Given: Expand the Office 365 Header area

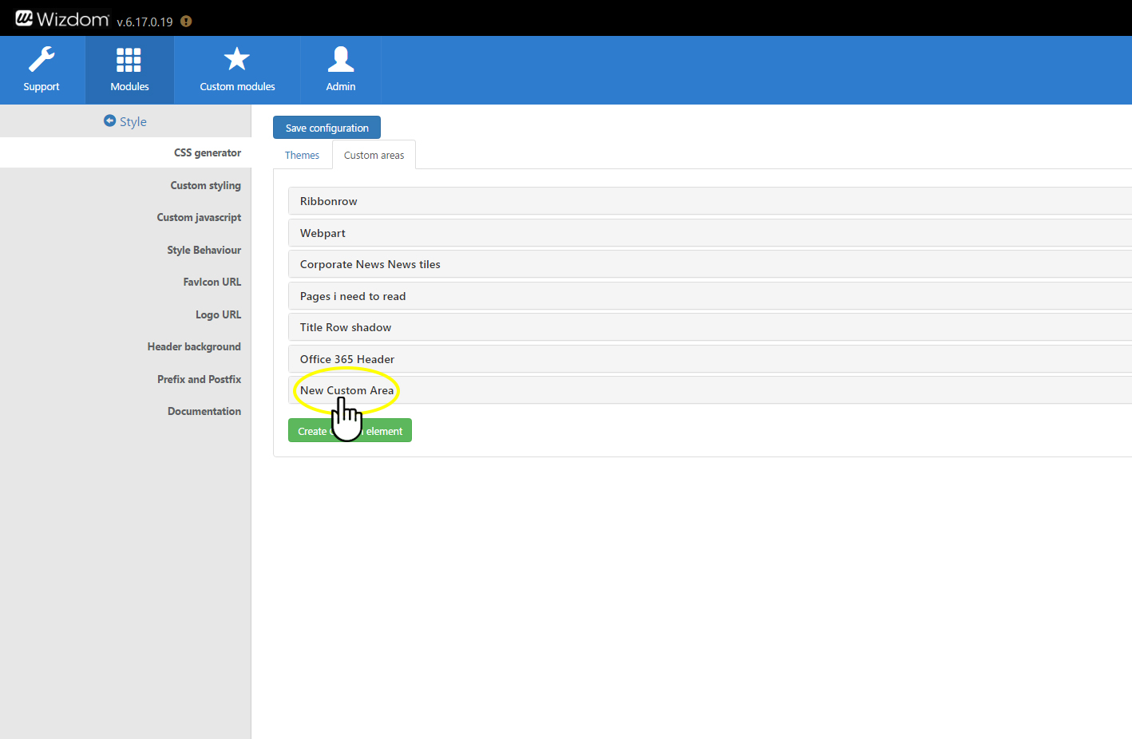Looking at the screenshot, I should 347,359.
